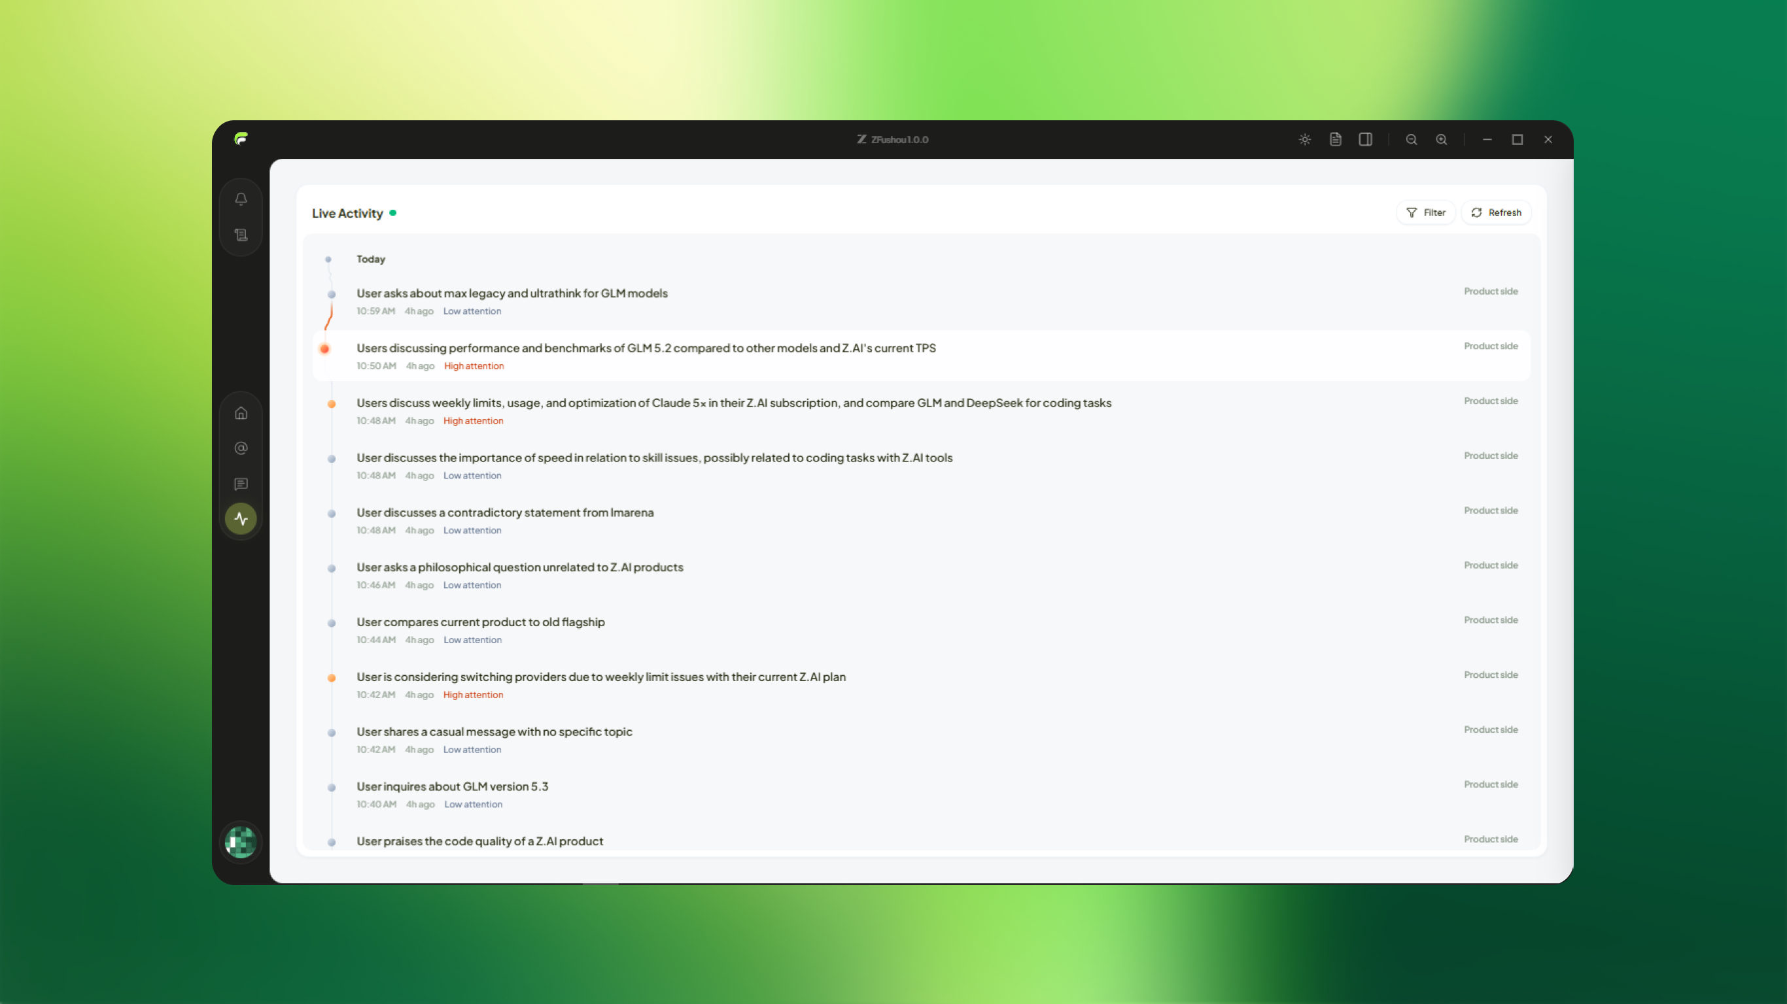Click timeline dot for max legacy entry

[x=332, y=295]
